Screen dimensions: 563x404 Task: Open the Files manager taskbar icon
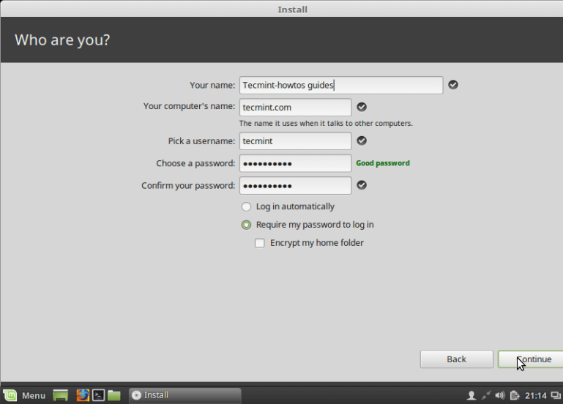[114, 395]
